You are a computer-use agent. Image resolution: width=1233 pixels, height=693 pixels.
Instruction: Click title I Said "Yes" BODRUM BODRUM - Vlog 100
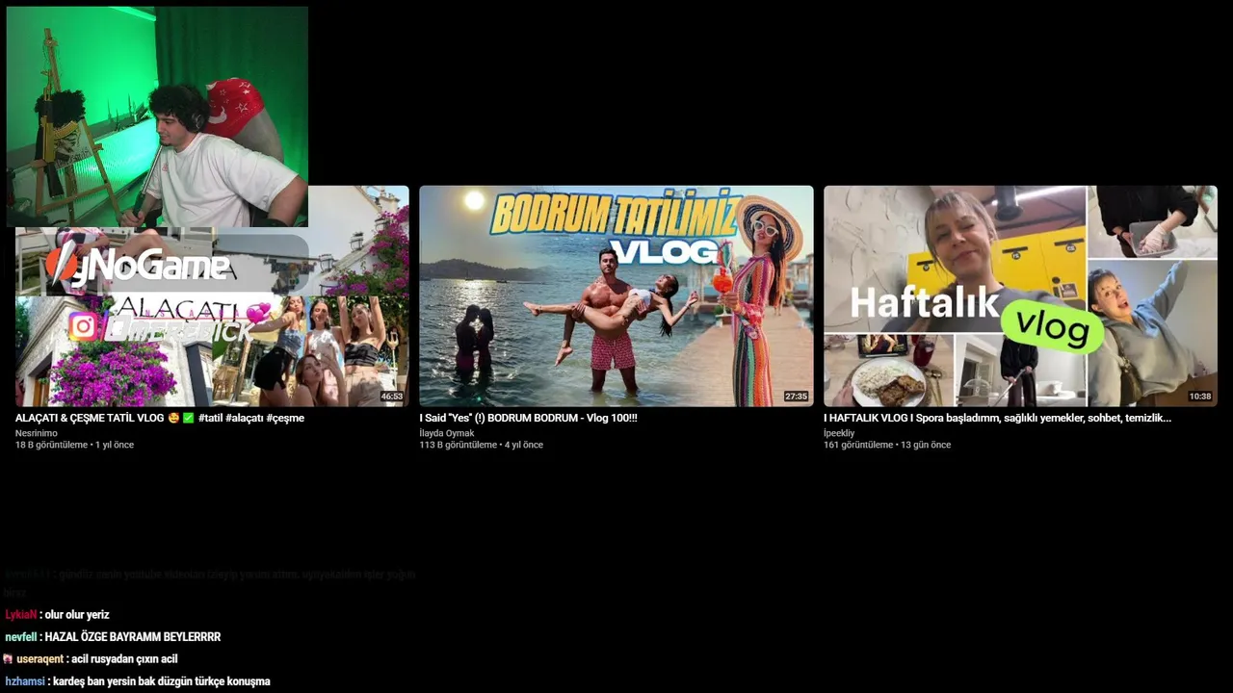[528, 418]
